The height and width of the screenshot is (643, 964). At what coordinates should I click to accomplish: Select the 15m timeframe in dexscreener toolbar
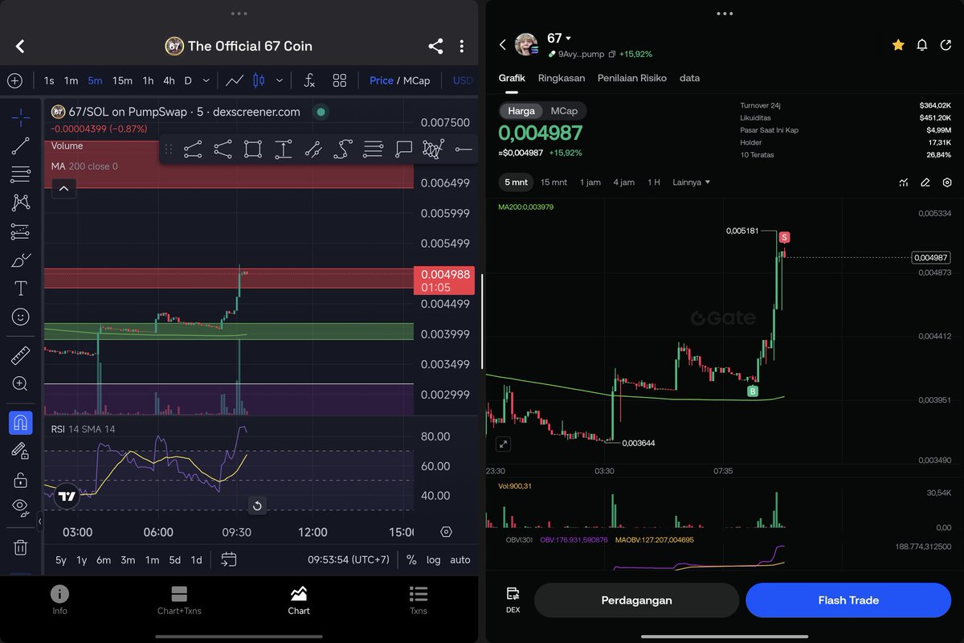pos(122,80)
